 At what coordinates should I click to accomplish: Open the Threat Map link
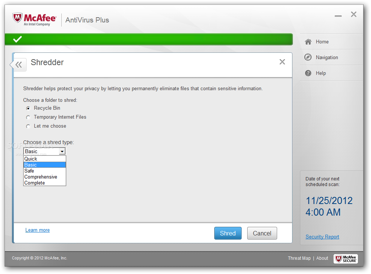299,258
